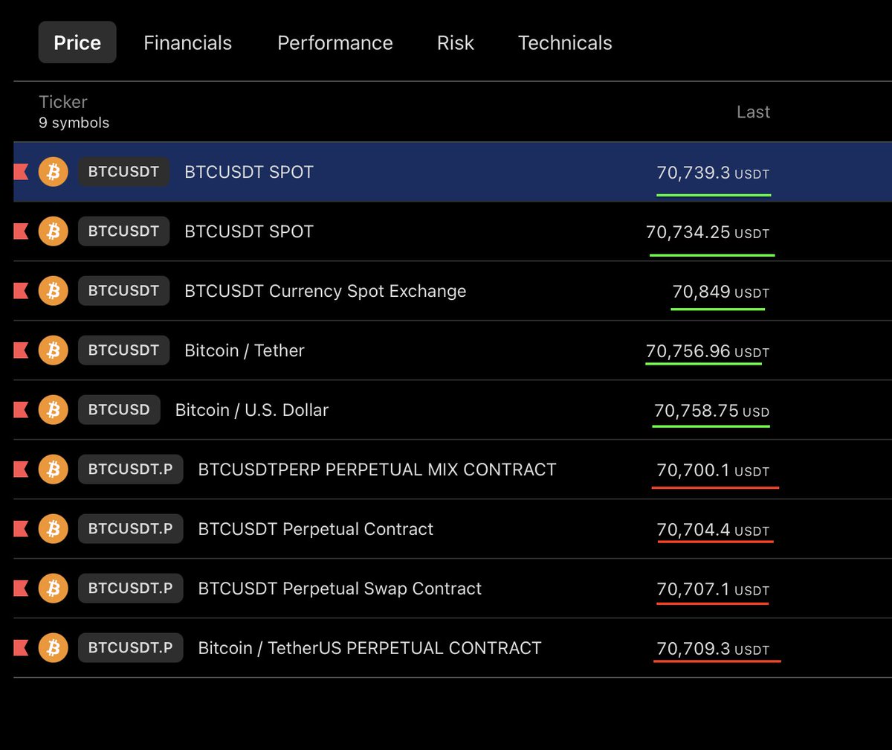Click Bitcoin logo on the 70,734.25 row
Viewport: 892px width, 750px height.
point(53,231)
